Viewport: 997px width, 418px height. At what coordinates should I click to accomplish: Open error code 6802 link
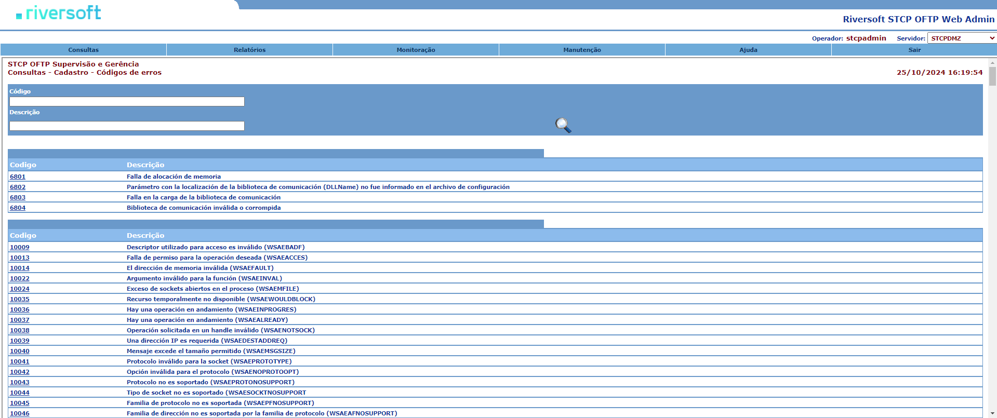[18, 187]
